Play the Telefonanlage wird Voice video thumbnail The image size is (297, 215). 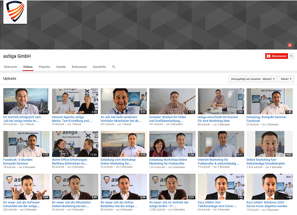coord(221,187)
